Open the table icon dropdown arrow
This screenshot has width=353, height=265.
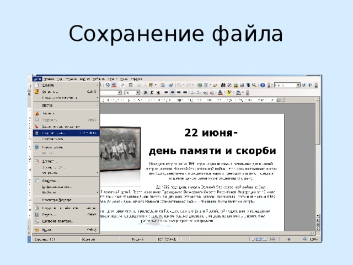(210, 85)
